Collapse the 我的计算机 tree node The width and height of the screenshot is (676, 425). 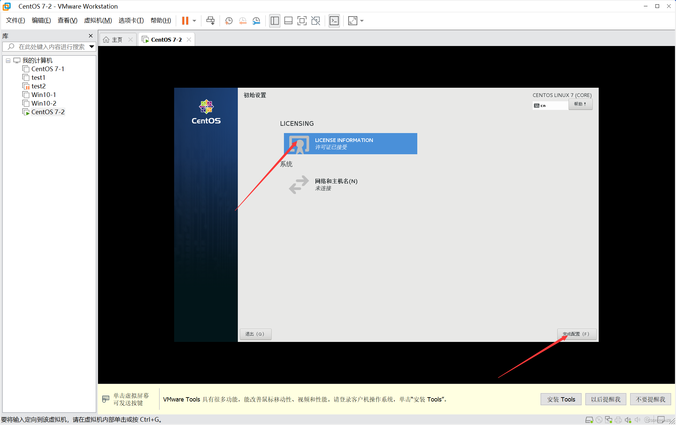8,61
